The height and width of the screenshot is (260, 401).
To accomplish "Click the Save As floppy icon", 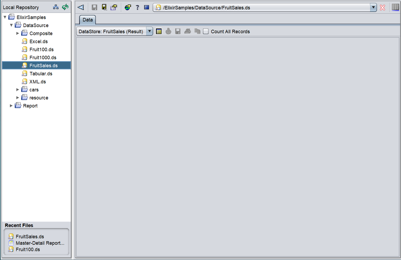I will click(x=104, y=7).
